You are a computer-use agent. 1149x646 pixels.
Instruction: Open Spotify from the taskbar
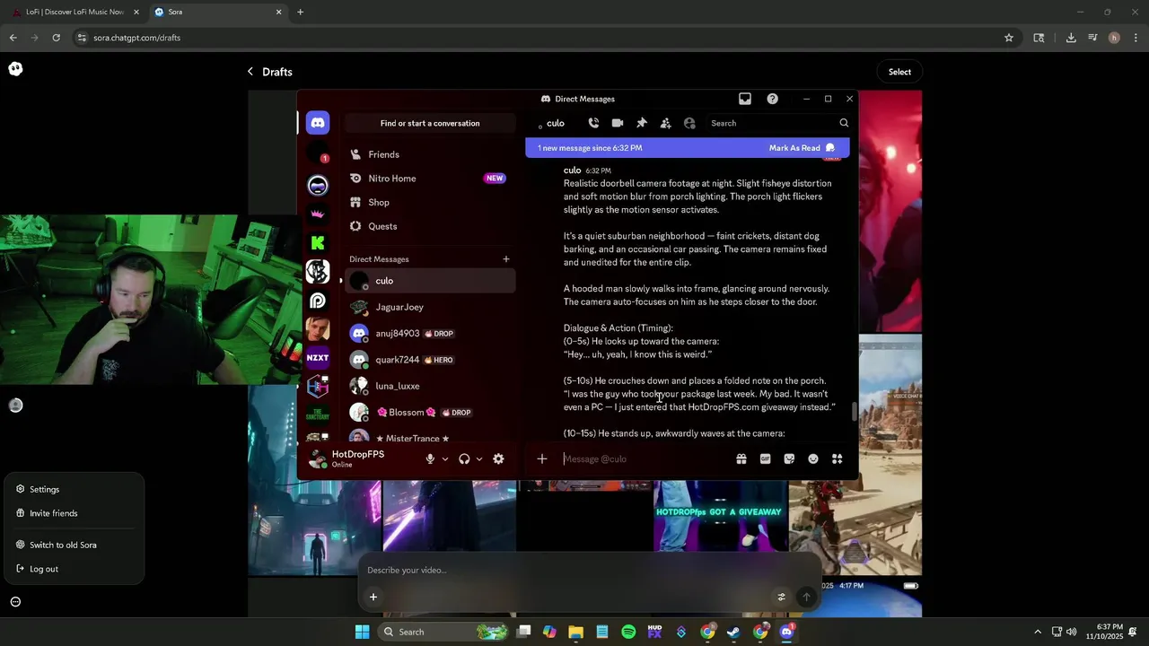(x=628, y=632)
